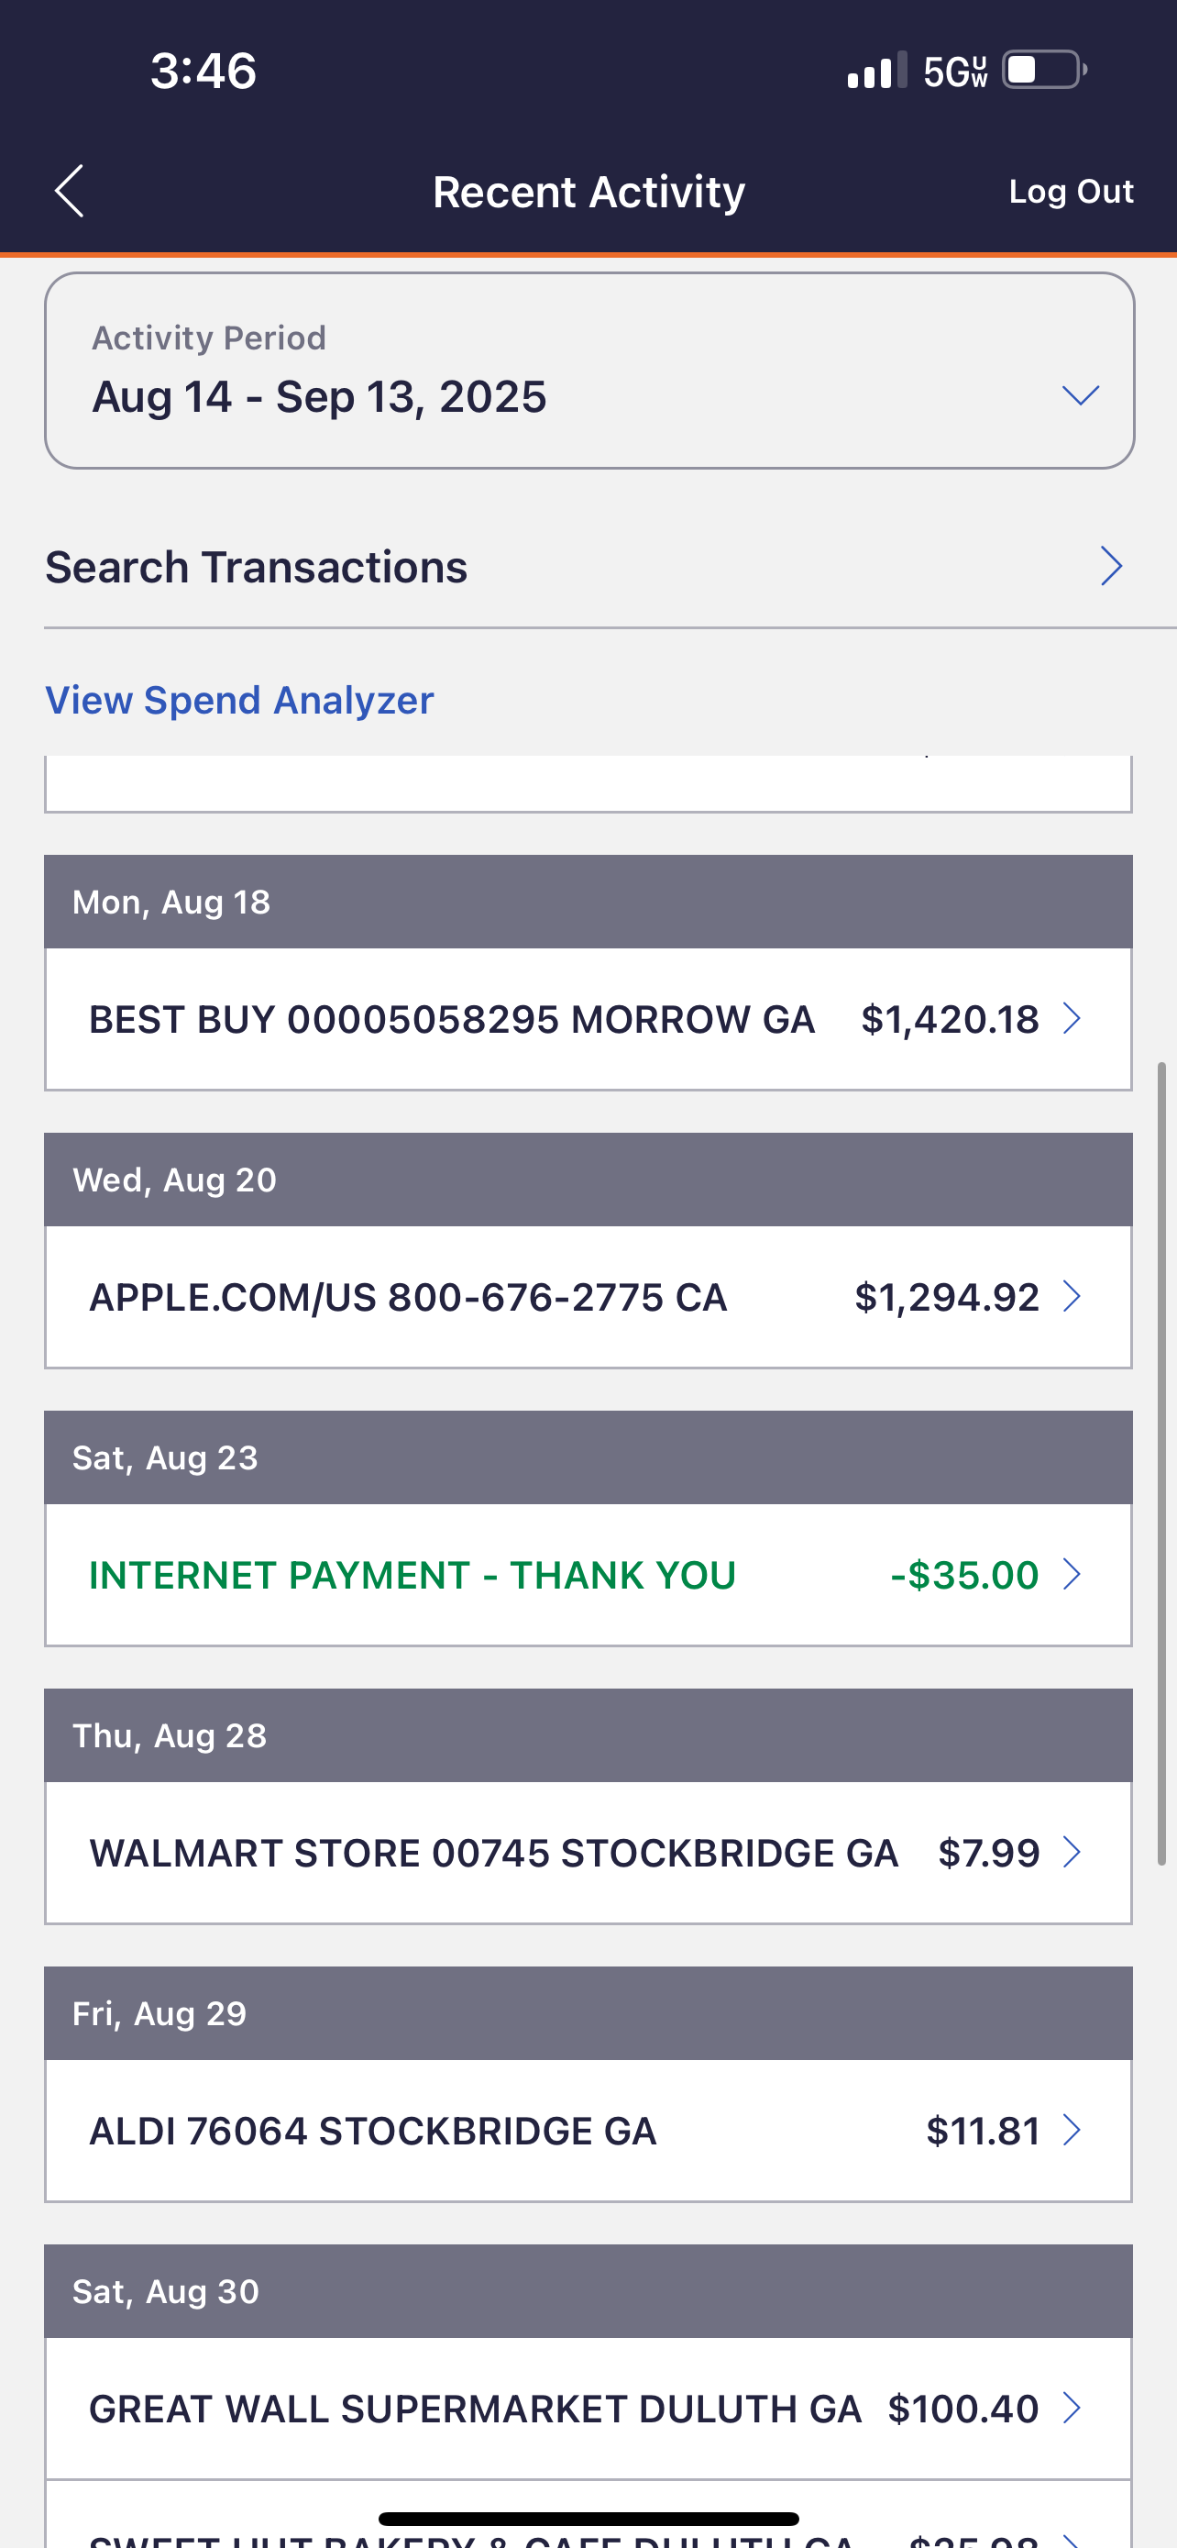Open Walmart Store Stockbridge transaction

pos(494,1854)
